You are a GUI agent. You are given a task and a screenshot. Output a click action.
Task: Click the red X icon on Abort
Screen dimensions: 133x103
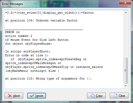click(10, 96)
